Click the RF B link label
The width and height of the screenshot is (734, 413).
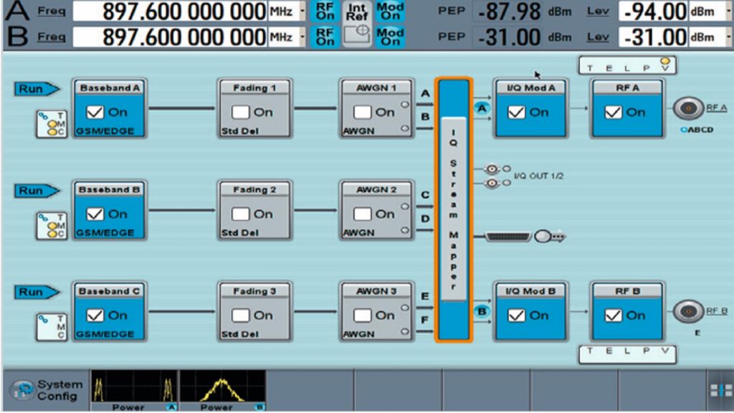point(717,311)
